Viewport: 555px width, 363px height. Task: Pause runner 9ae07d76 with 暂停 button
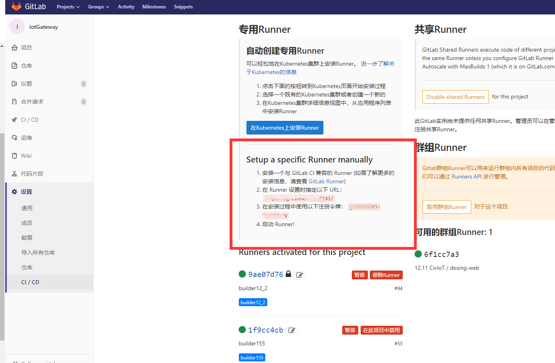tap(359, 275)
